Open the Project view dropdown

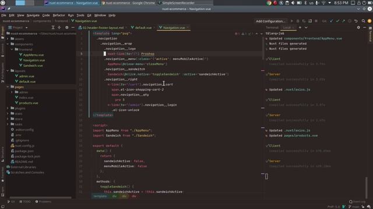(x=18, y=27)
